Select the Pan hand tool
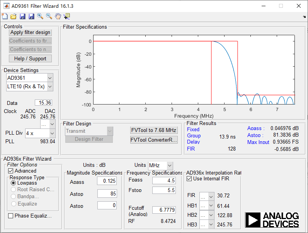 click(x=58, y=16)
